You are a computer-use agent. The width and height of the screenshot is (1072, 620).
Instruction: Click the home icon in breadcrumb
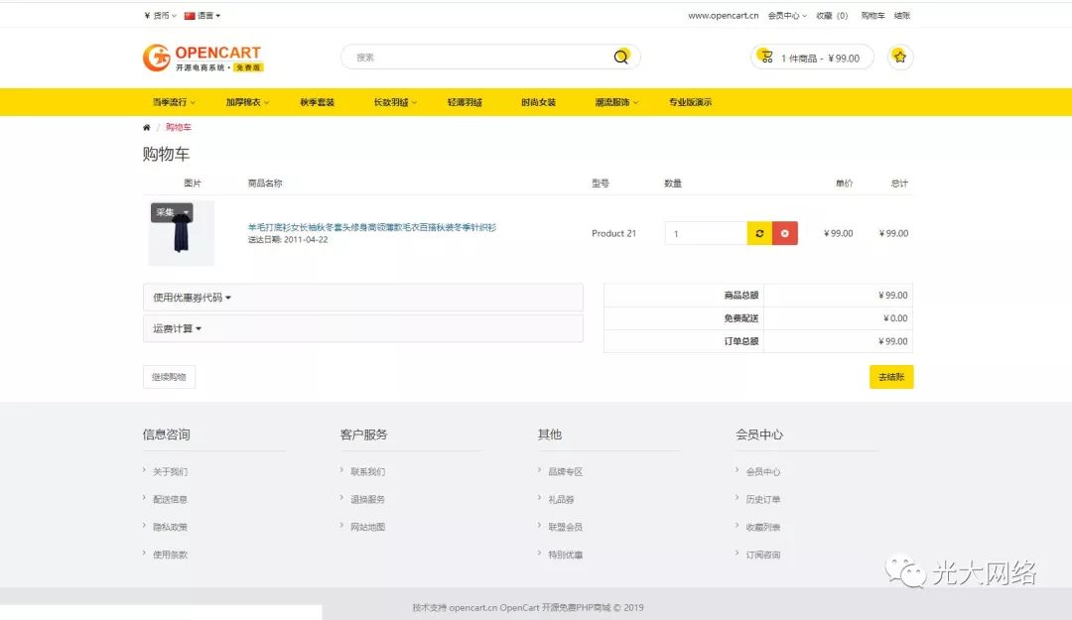click(147, 128)
